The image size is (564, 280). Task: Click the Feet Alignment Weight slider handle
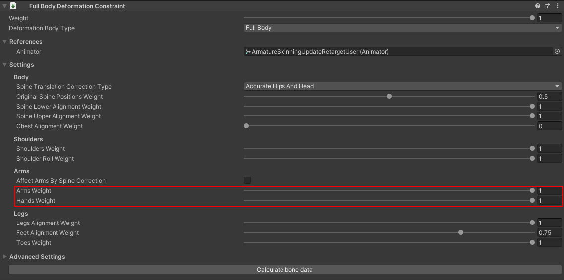point(461,232)
